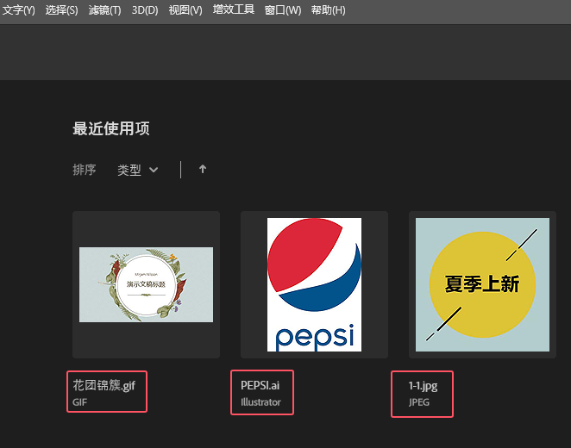Open the 选择(S) menu
Viewport: 571px width, 448px height.
tap(61, 9)
